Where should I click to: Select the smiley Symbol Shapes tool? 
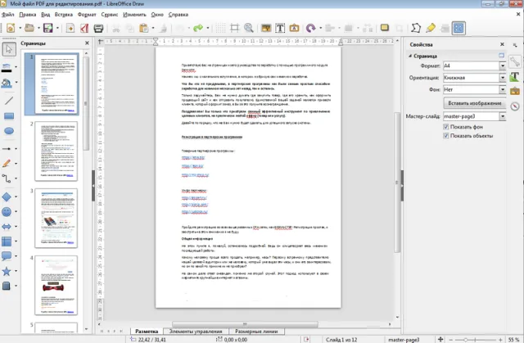(x=7, y=211)
